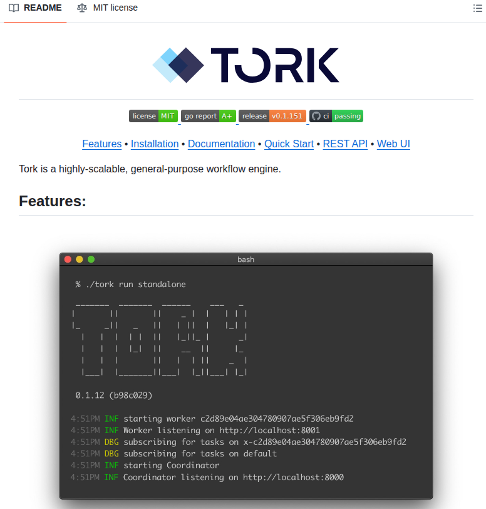
Task: Follow the Features link
Action: [102, 144]
